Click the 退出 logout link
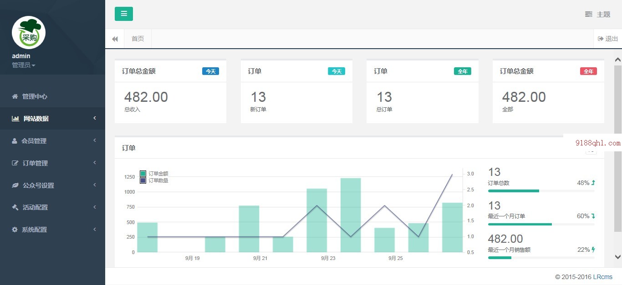The image size is (622, 285). (608, 39)
